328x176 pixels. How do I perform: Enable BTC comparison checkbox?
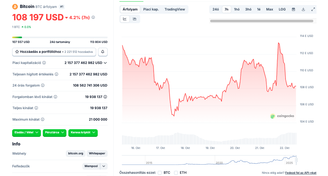coord(160,173)
